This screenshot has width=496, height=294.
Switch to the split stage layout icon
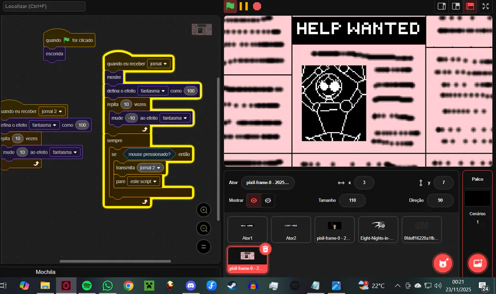pyautogui.click(x=456, y=6)
